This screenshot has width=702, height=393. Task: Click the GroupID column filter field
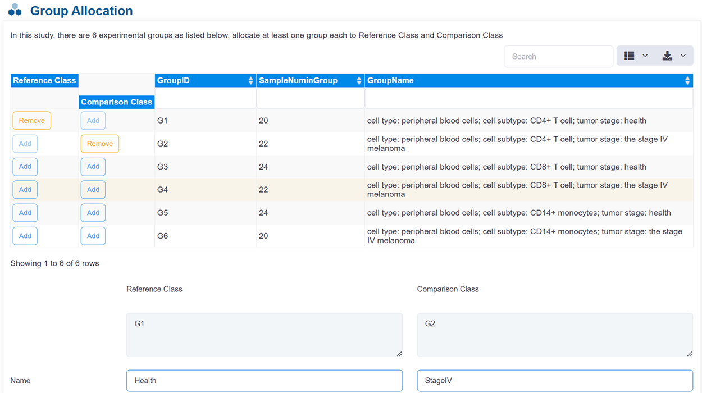205,99
